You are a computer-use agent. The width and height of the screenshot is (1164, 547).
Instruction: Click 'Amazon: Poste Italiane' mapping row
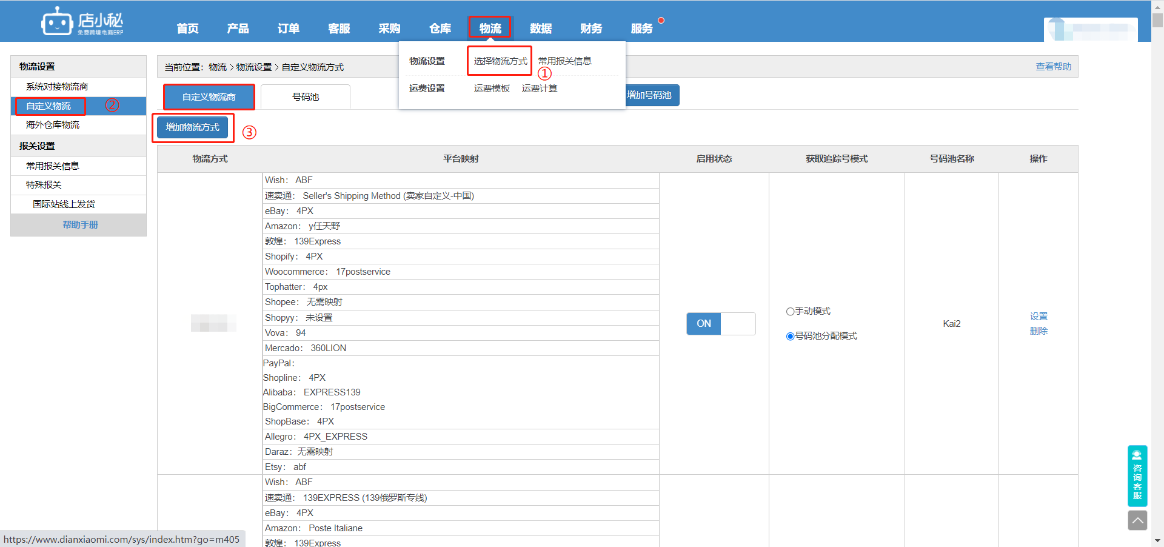pyautogui.click(x=461, y=528)
